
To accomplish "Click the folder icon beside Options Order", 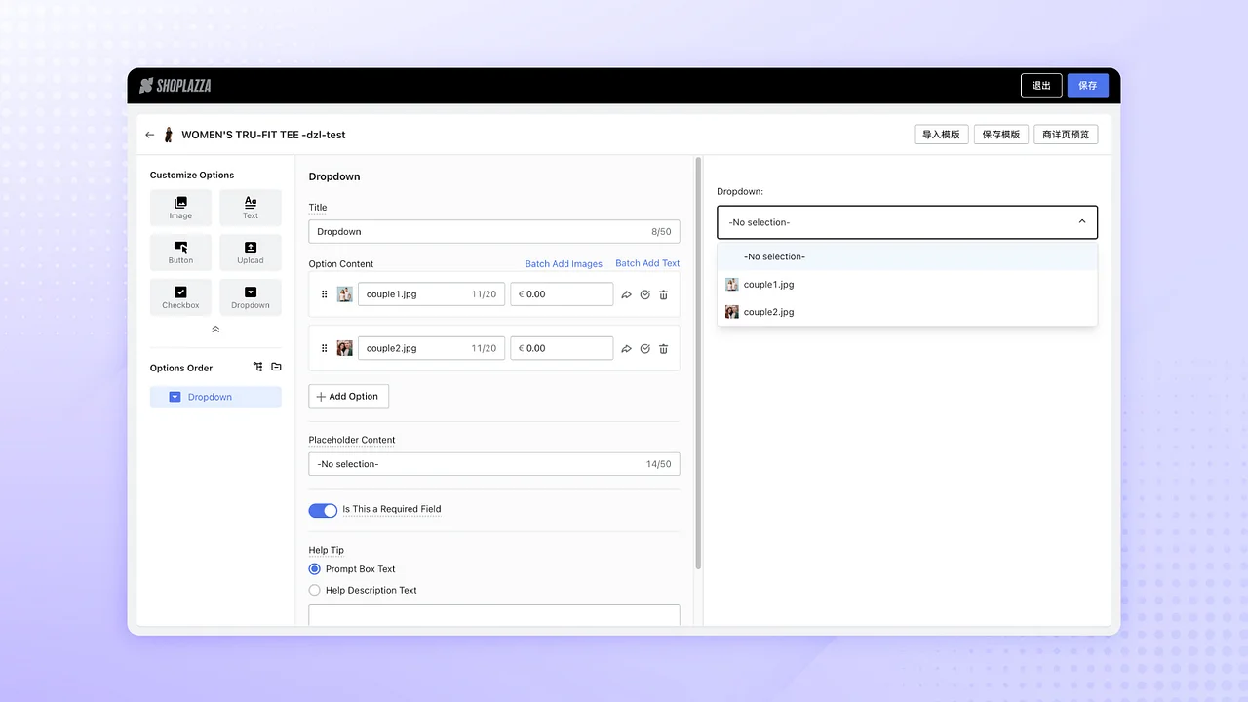I will [x=276, y=367].
